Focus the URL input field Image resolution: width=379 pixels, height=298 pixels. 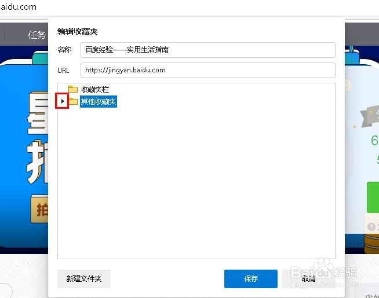tap(208, 70)
